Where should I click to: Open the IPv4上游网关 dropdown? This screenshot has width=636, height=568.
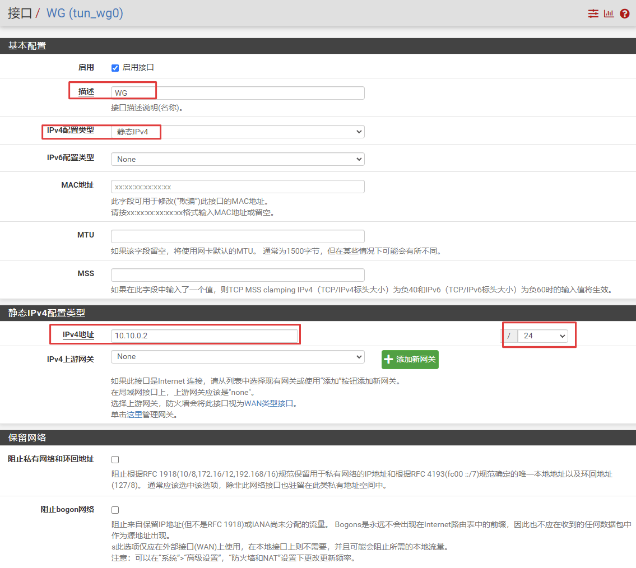(x=238, y=357)
